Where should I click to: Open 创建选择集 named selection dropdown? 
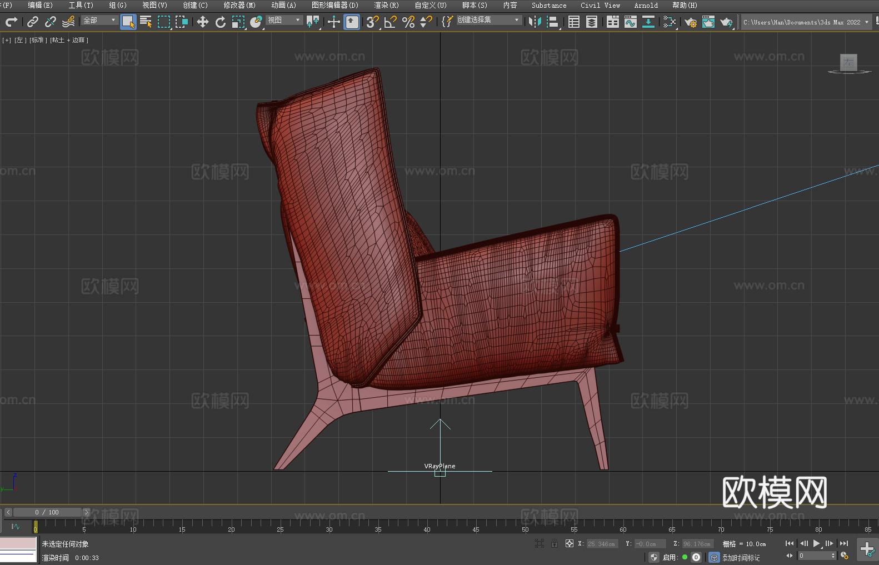pos(489,20)
